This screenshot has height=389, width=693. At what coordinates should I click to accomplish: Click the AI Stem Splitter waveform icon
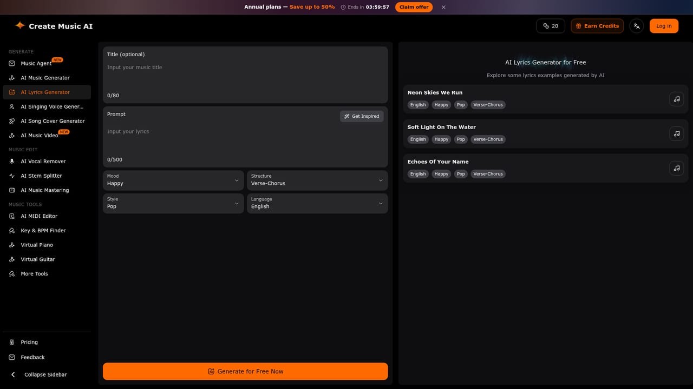point(12,176)
